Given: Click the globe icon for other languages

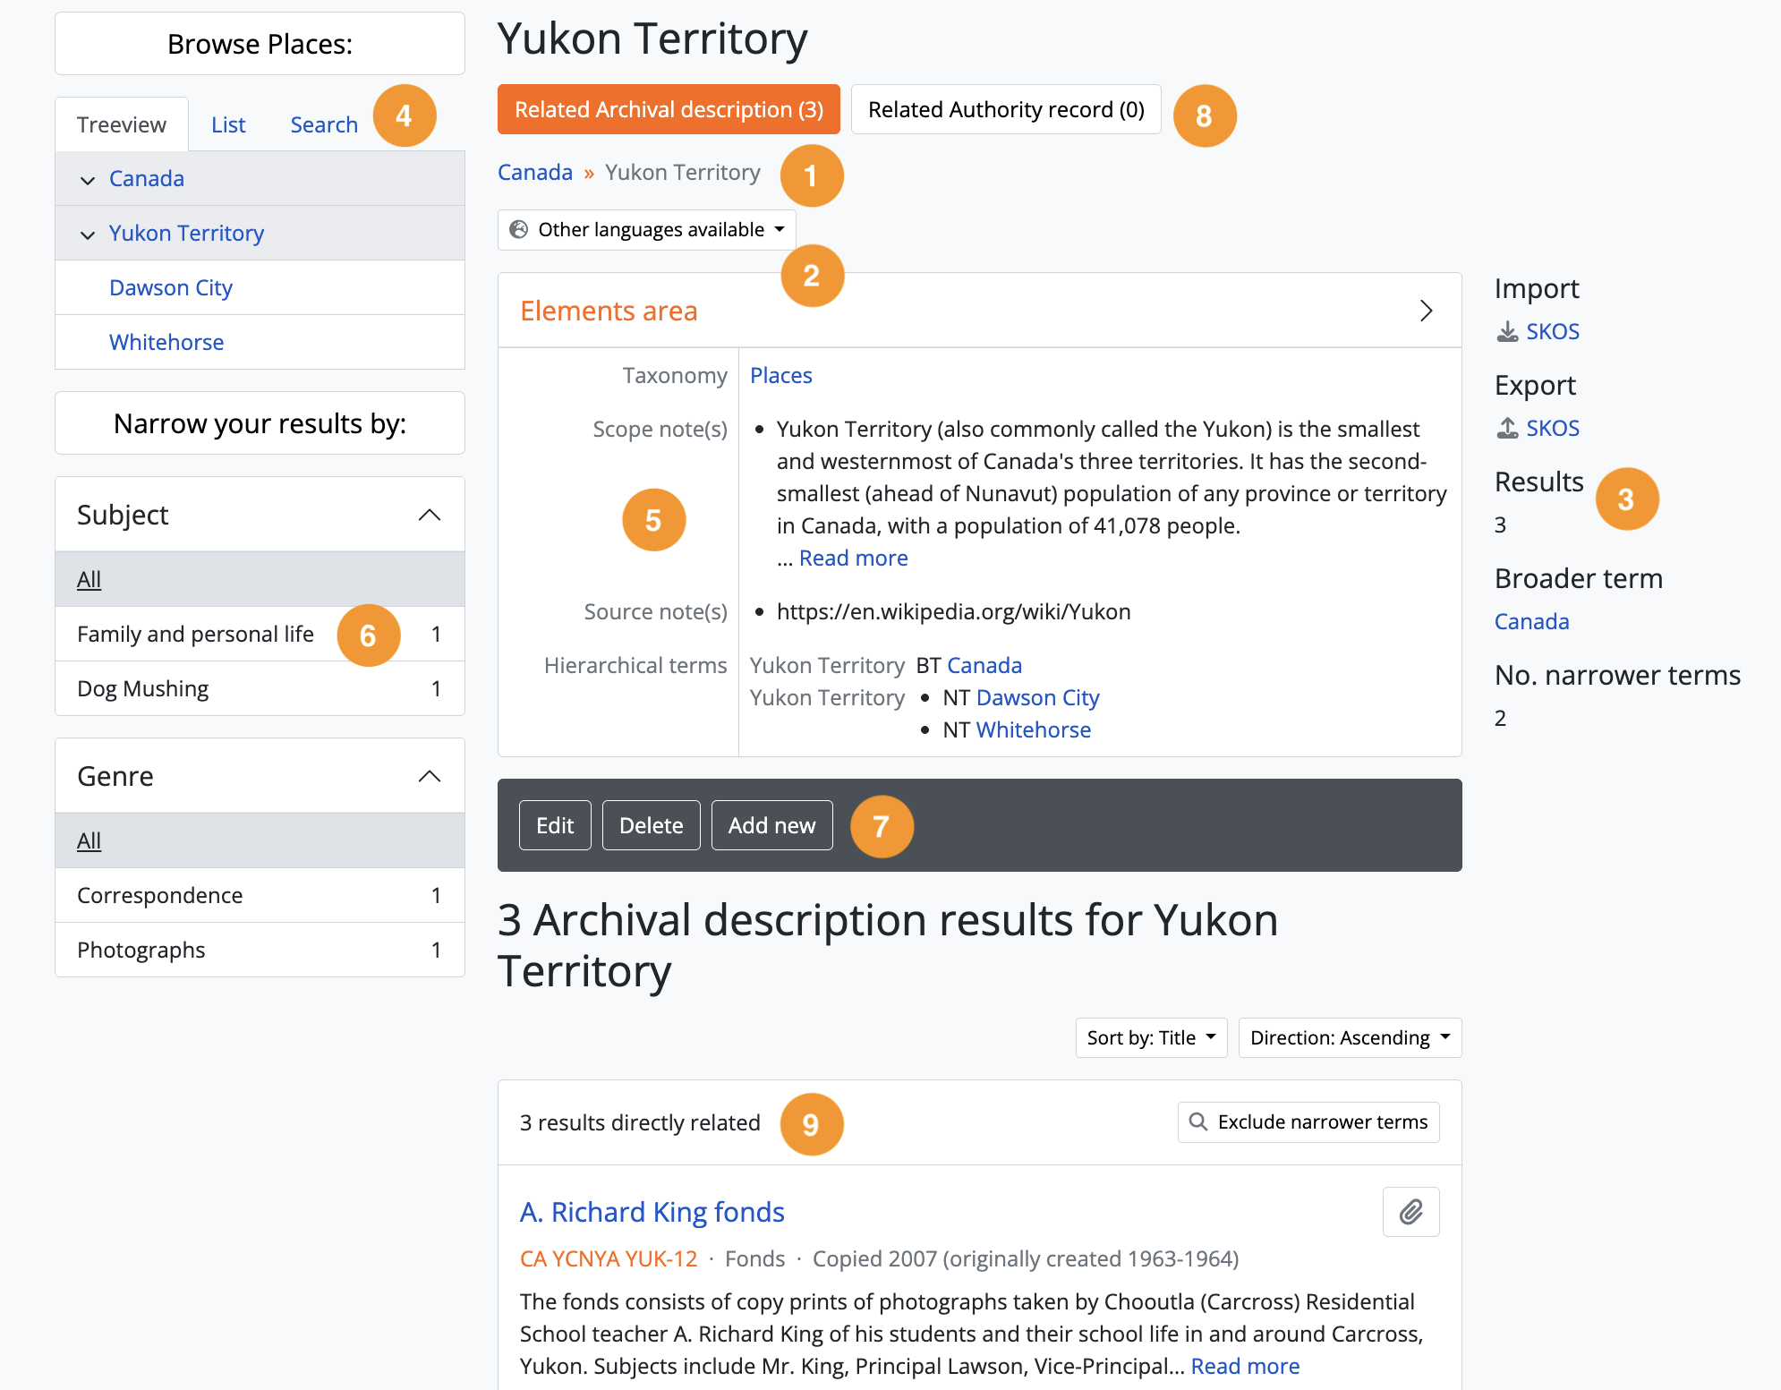Looking at the screenshot, I should [x=518, y=230].
